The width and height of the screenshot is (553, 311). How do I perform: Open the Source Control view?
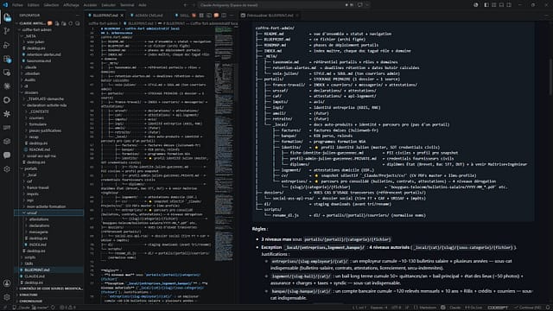pyautogui.click(x=7, y=31)
